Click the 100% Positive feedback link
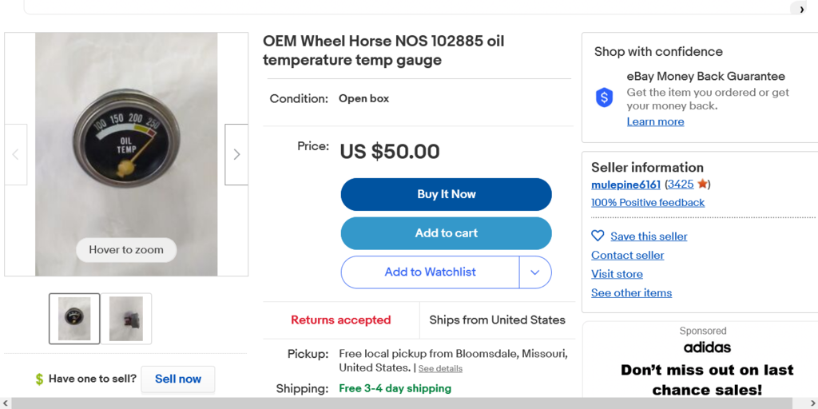Viewport: 818px width, 409px height. 647,203
